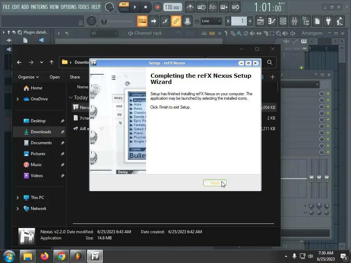Expand the OneDrive tree node
The width and height of the screenshot is (351, 263).
click(17, 99)
